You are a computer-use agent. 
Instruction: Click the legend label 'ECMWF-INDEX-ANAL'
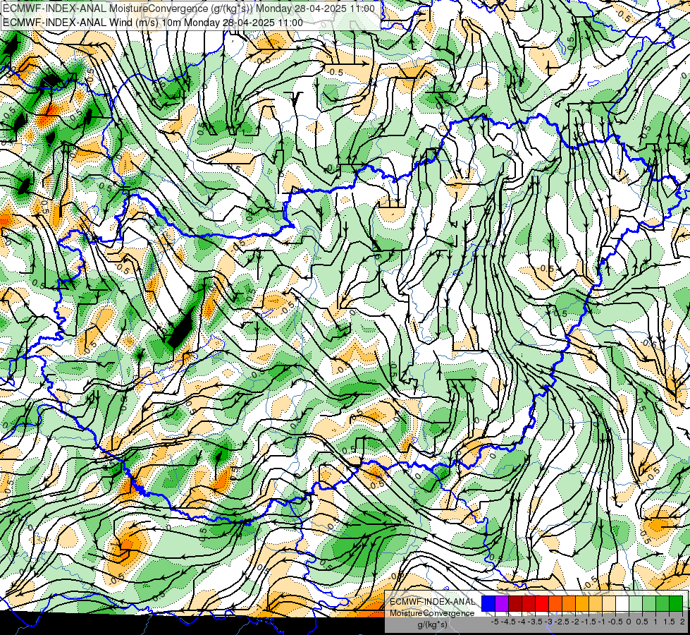point(432,602)
